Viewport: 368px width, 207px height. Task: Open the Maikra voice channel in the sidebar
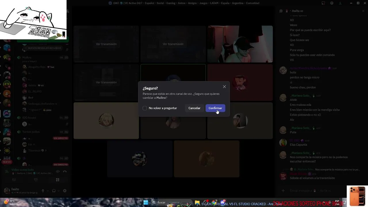43,57
